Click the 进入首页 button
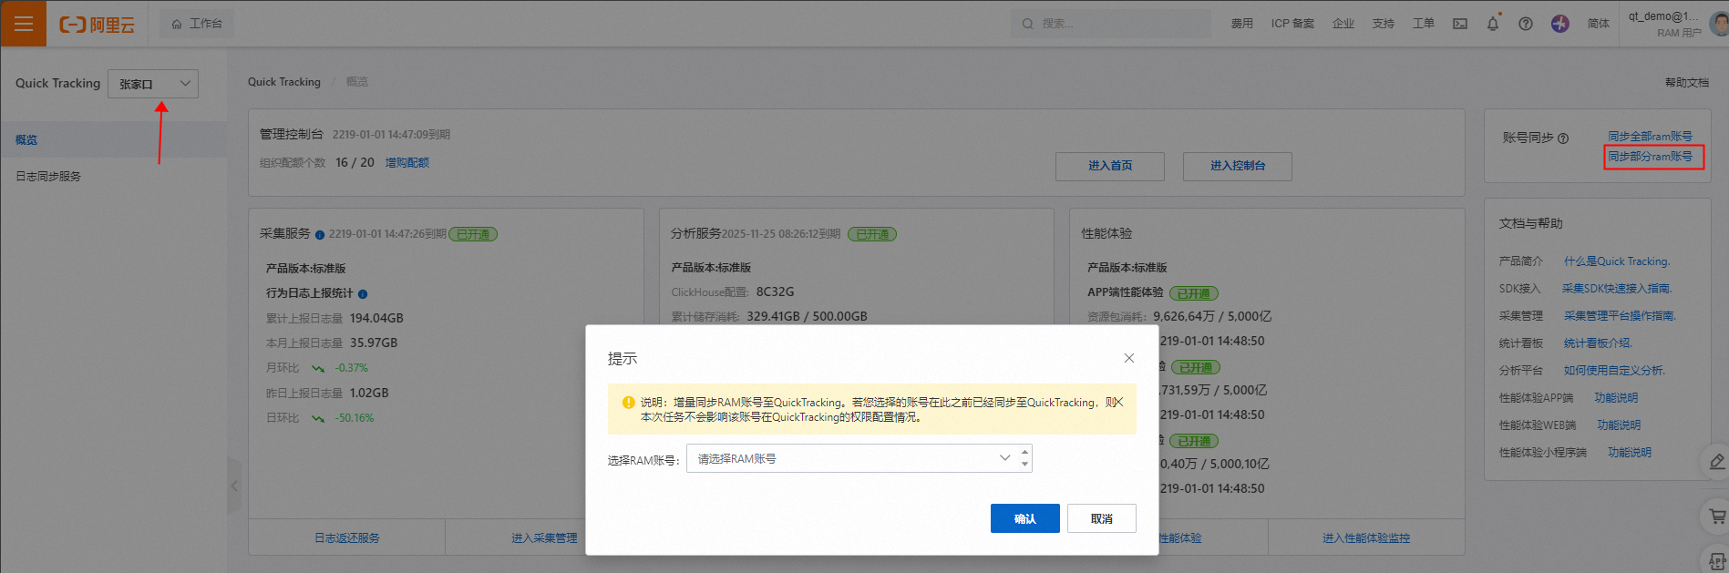The width and height of the screenshot is (1729, 573). [1110, 166]
